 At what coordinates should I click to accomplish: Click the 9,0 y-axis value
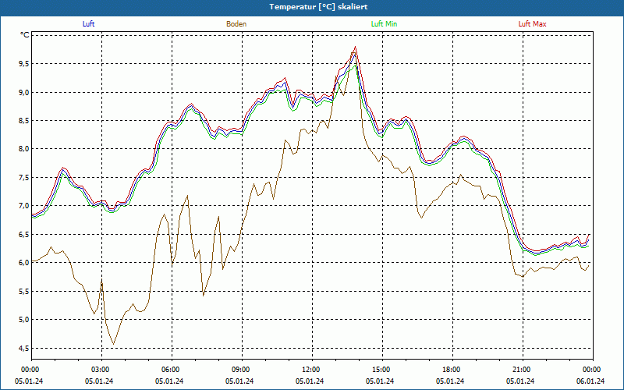[24, 92]
